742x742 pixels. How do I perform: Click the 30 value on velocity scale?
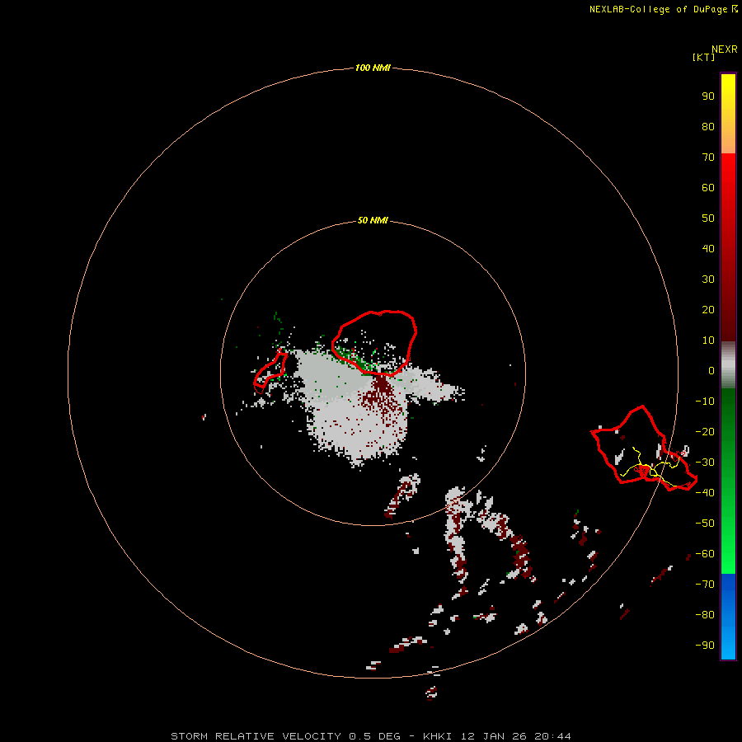click(x=708, y=279)
